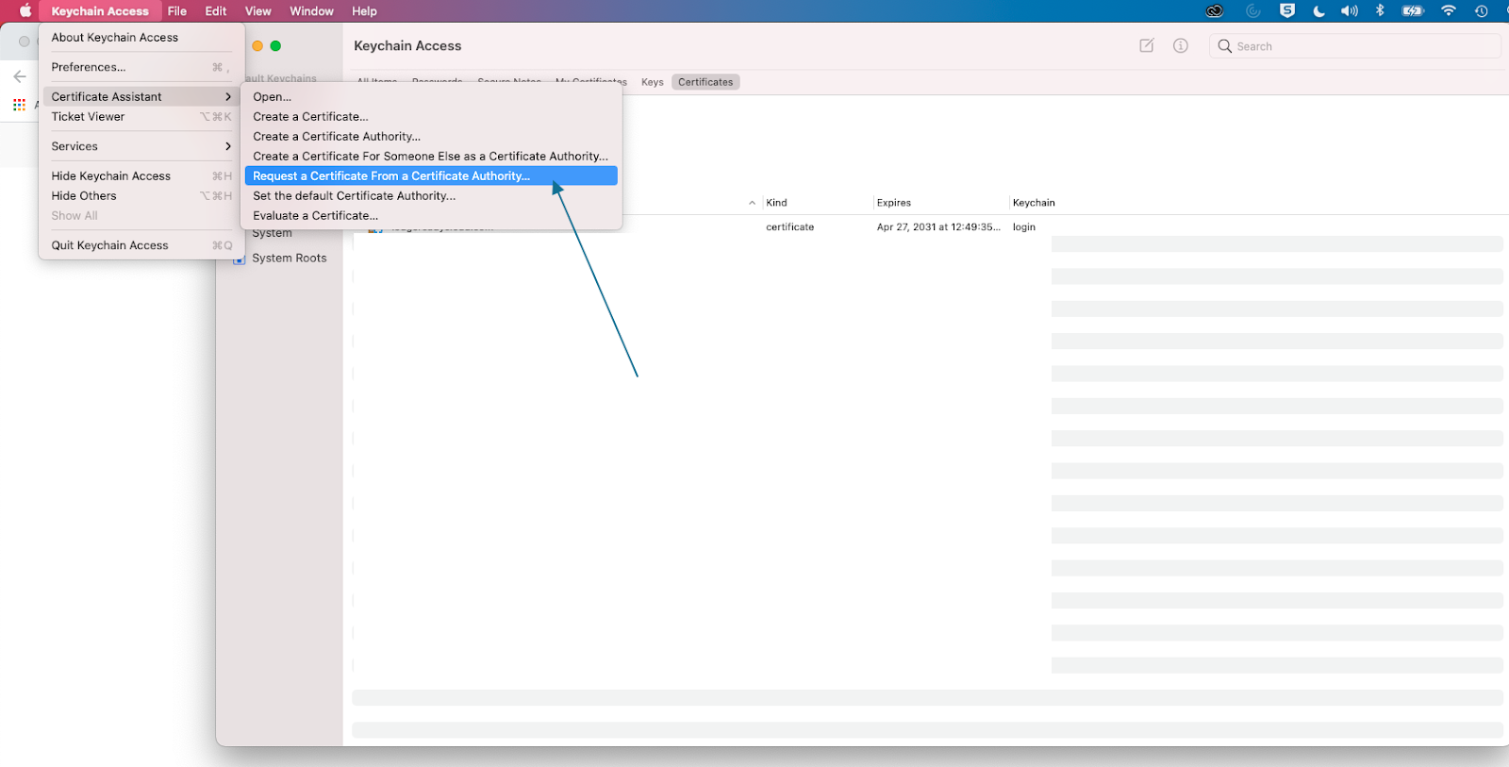This screenshot has width=1509, height=767.
Task: Click the new keychain item compose icon
Action: click(x=1147, y=45)
